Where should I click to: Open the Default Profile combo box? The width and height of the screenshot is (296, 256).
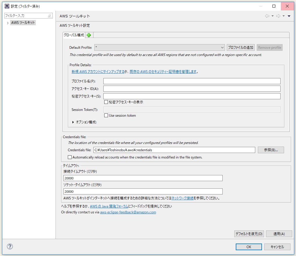[x=159, y=47]
